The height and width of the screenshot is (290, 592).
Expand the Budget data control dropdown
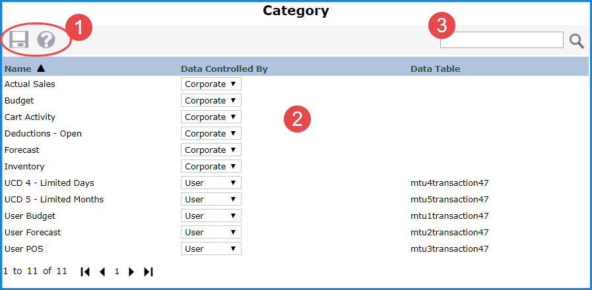[211, 101]
